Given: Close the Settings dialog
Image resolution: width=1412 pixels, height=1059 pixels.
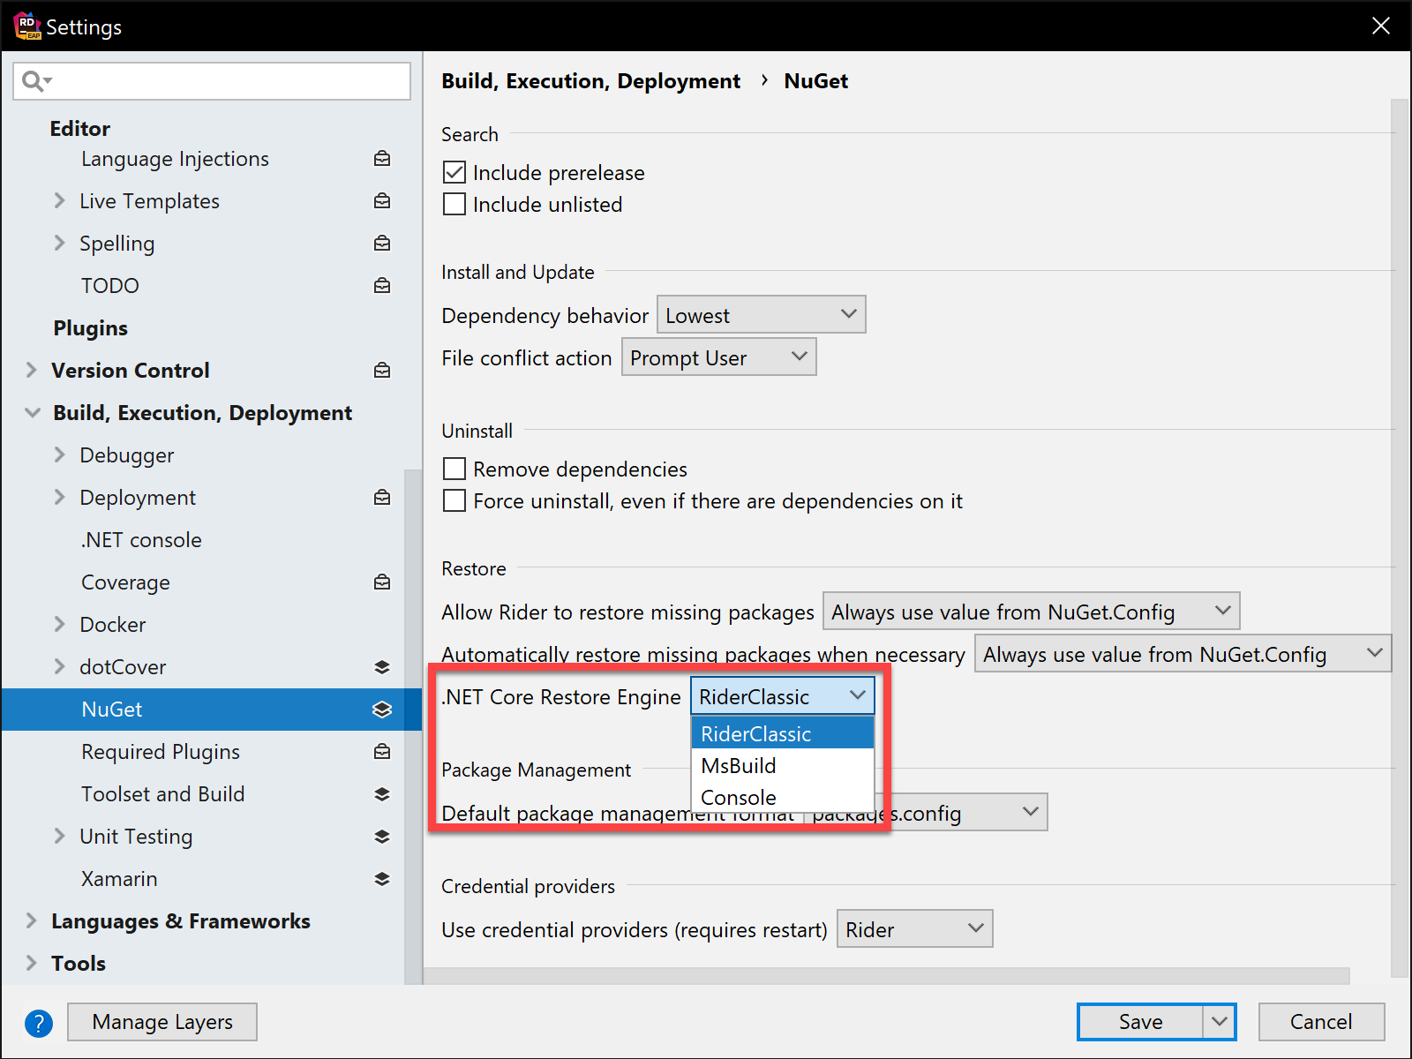Looking at the screenshot, I should tap(1381, 26).
